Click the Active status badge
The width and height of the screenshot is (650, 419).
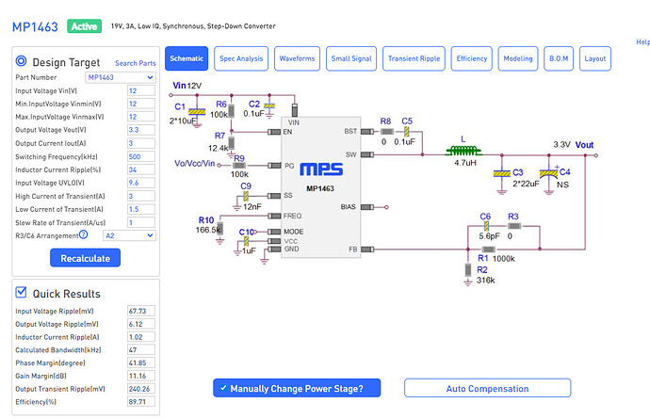click(84, 26)
